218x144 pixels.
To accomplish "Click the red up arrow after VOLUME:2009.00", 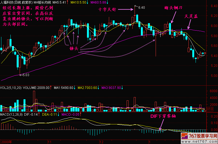I will pyautogui.click(x=51, y=88).
